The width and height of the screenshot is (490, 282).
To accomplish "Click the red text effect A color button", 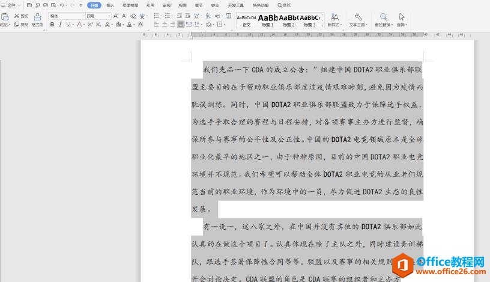I will tap(79, 25).
